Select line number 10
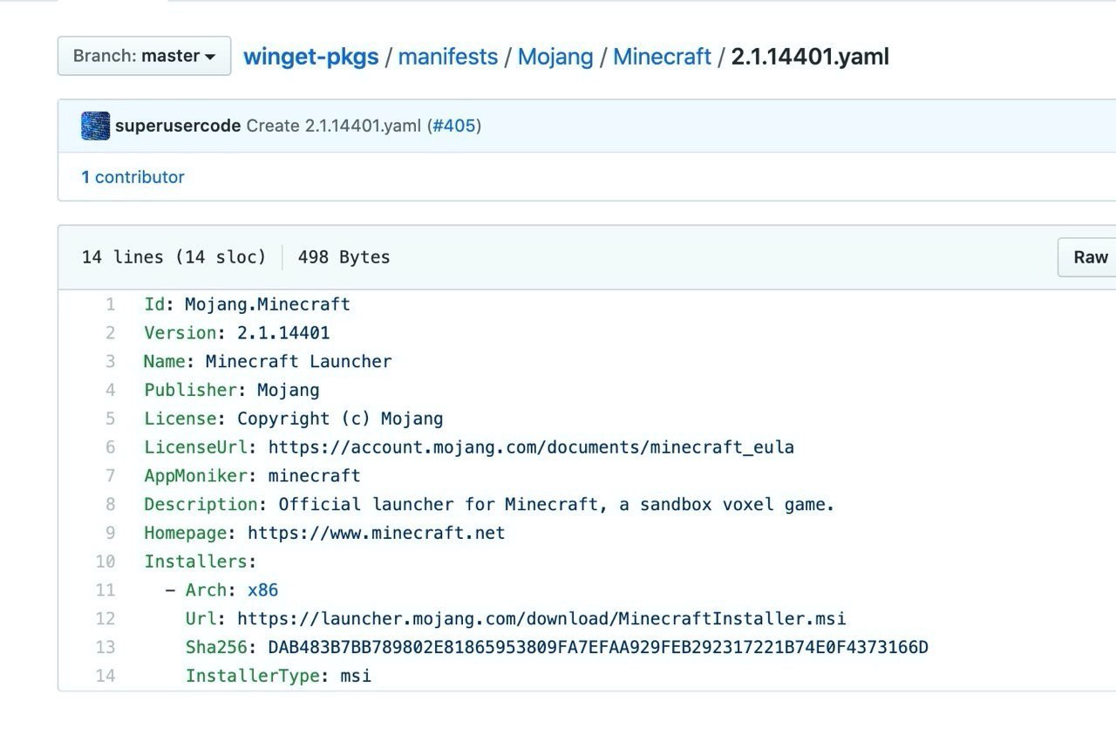Screen dimensions: 1116x729 [105, 562]
